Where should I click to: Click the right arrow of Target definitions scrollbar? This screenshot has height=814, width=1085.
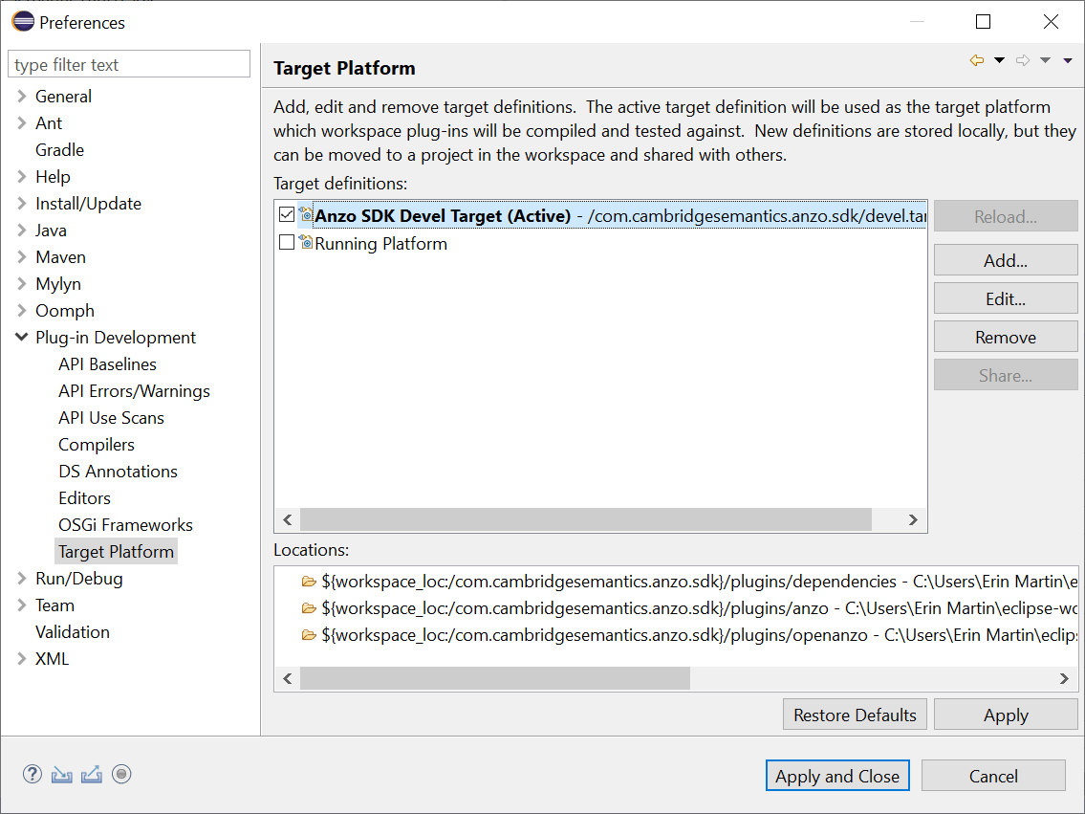pos(913,519)
